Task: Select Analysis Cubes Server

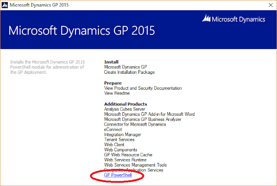Action: click(125, 109)
